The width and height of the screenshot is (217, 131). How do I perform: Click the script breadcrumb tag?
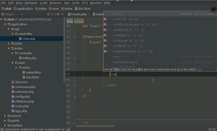click(x=79, y=21)
